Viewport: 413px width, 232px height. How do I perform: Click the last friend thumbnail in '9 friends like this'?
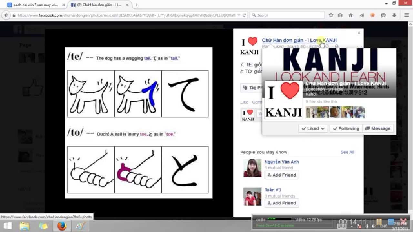[359, 112]
